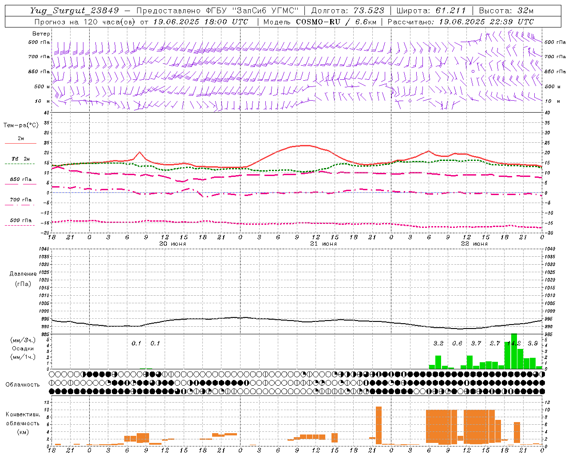
Task: Click the red temperature peak at 8h on 20 июня
Action: (x=139, y=153)
